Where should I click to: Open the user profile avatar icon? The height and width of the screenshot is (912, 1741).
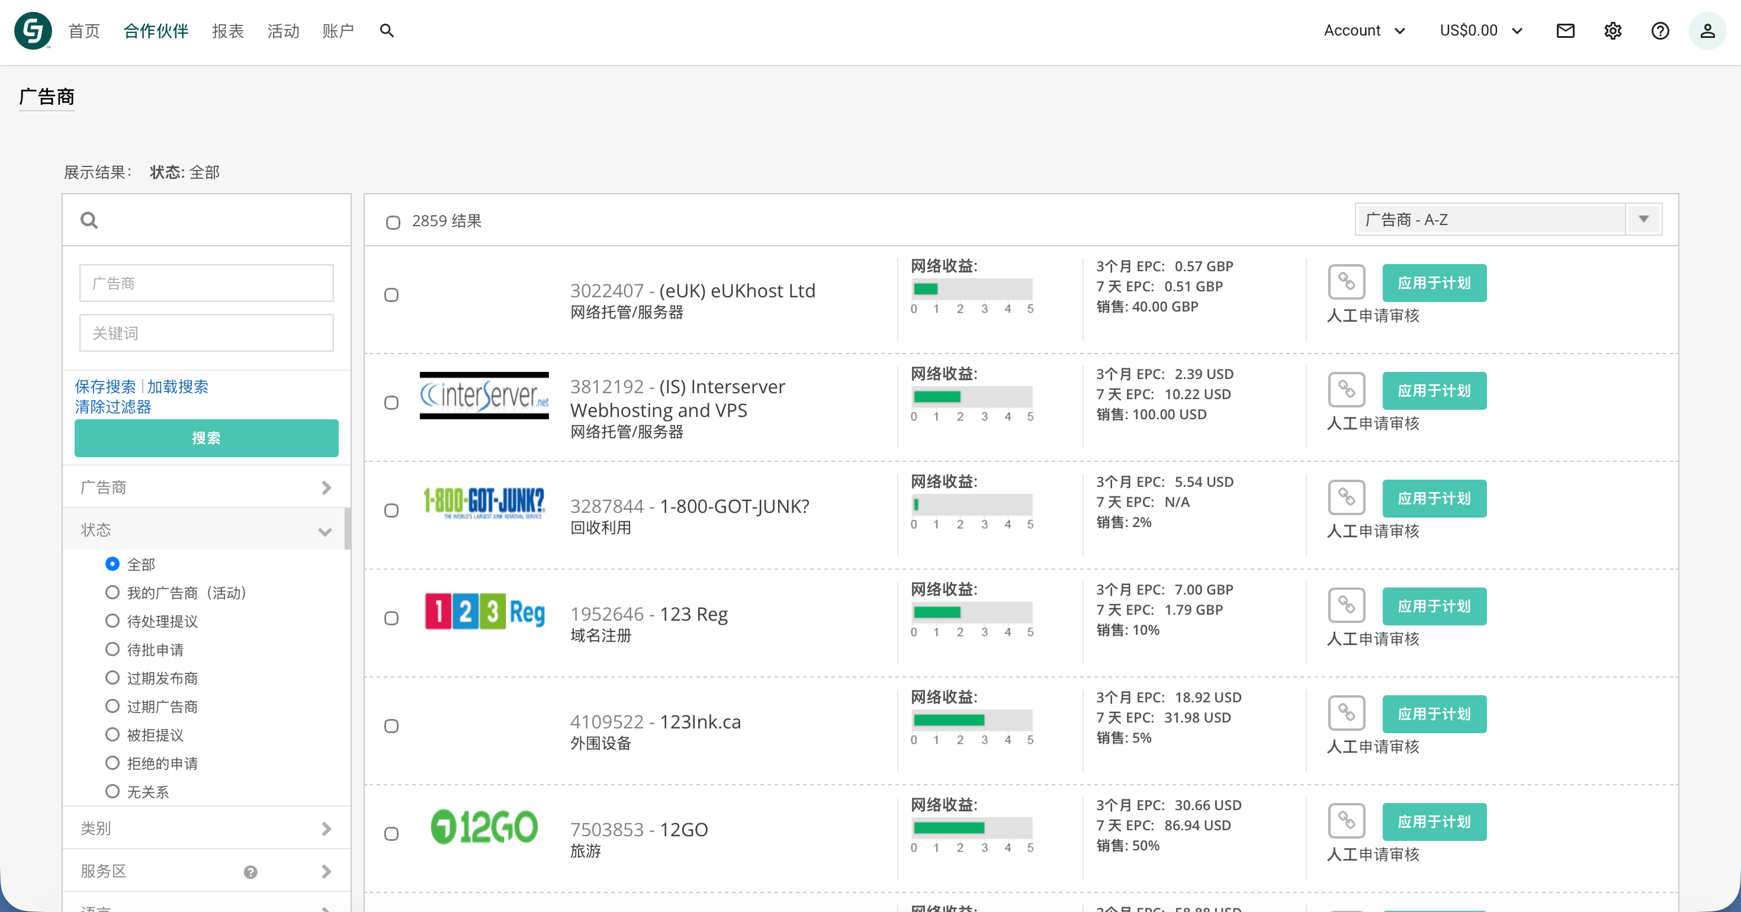(1707, 30)
